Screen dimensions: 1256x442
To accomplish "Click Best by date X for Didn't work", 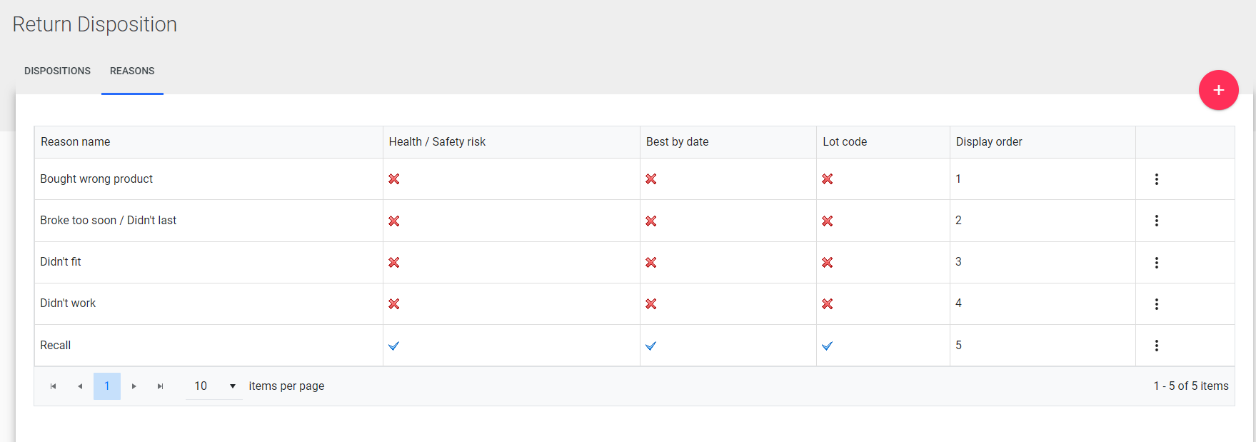I will pyautogui.click(x=651, y=304).
